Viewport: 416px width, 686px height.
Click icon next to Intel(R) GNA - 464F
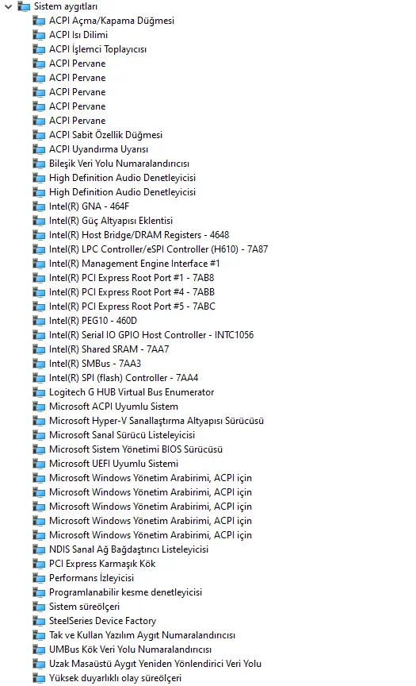pyautogui.click(x=40, y=206)
